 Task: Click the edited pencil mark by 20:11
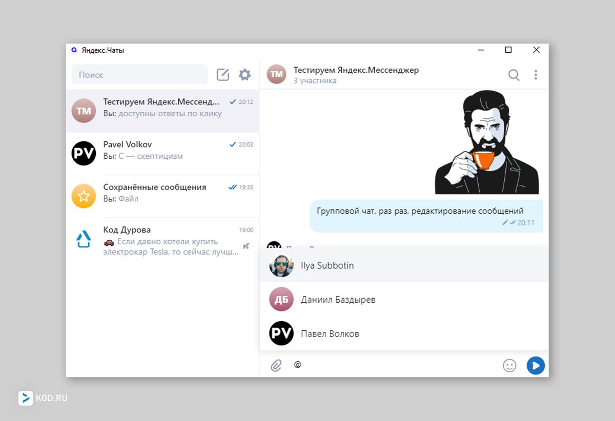click(505, 223)
